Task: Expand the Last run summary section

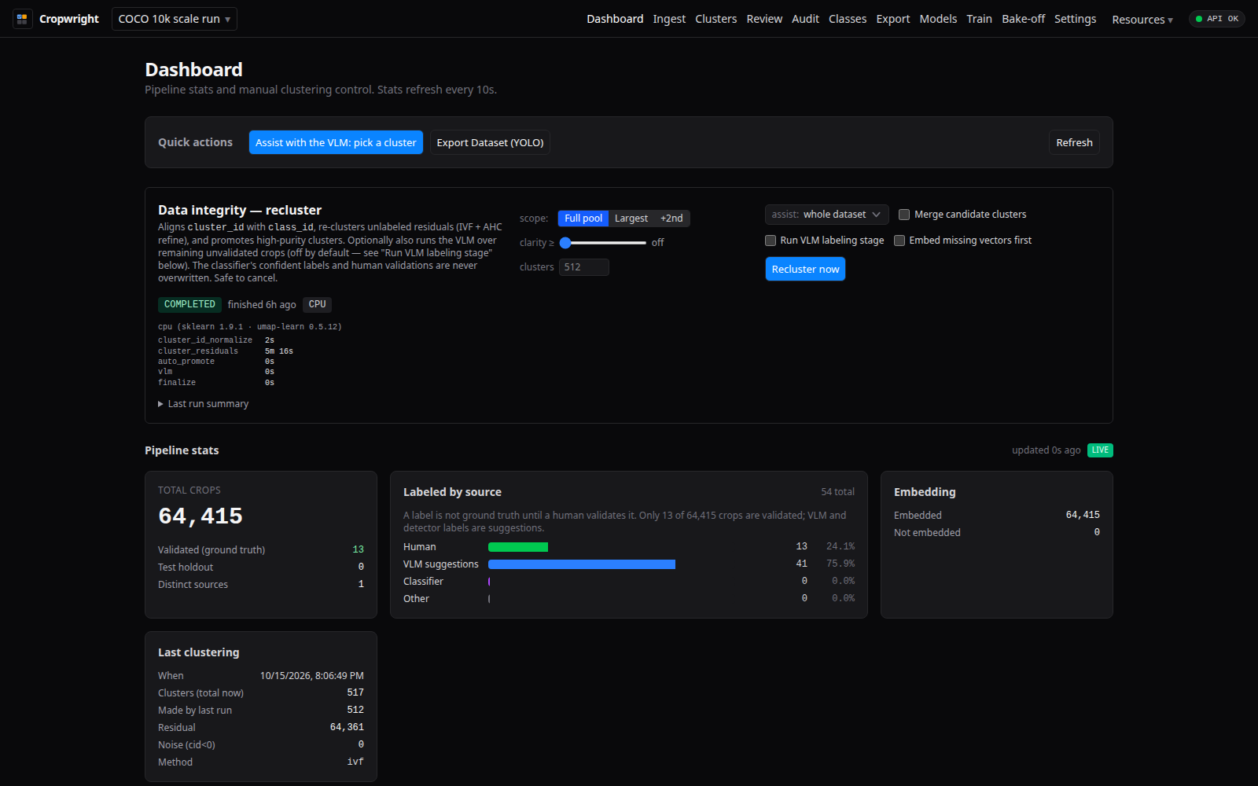Action: coord(204,404)
